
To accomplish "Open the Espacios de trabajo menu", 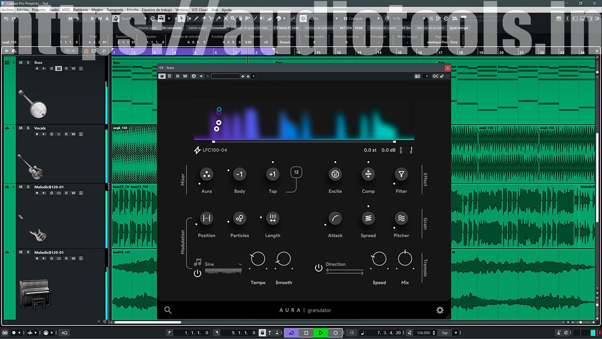I will pyautogui.click(x=157, y=10).
